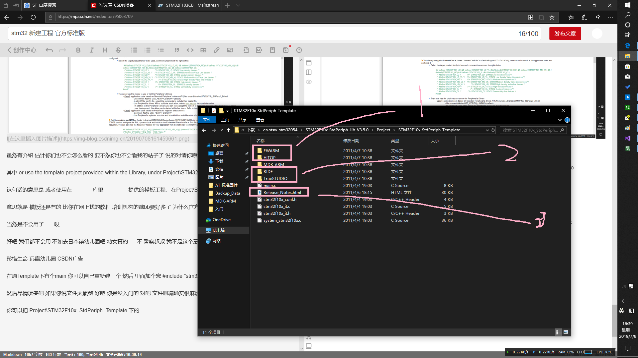
Task: Open browser settings and more menu
Action: click(611, 17)
